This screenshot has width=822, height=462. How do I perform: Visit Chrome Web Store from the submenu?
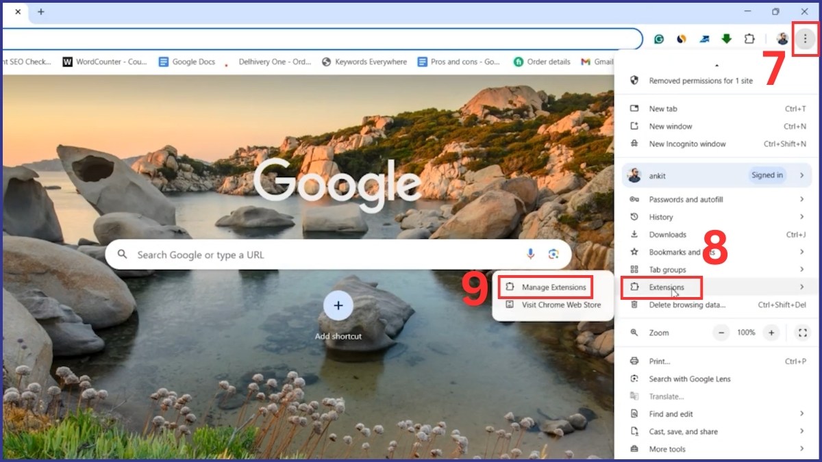coord(553,305)
